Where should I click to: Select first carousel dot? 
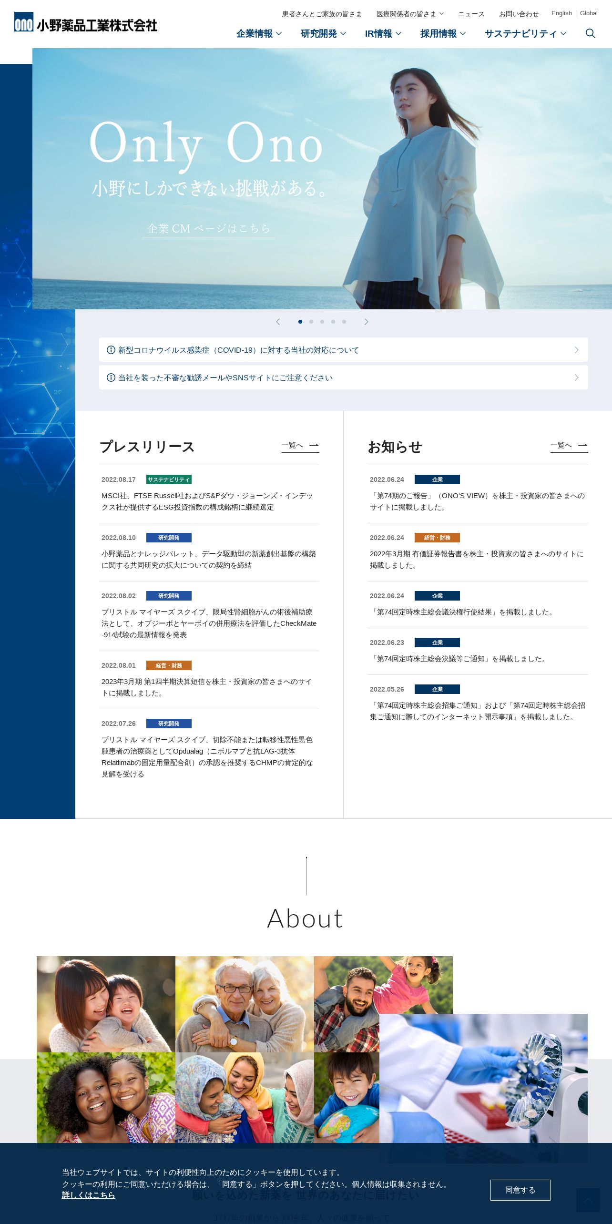300,322
